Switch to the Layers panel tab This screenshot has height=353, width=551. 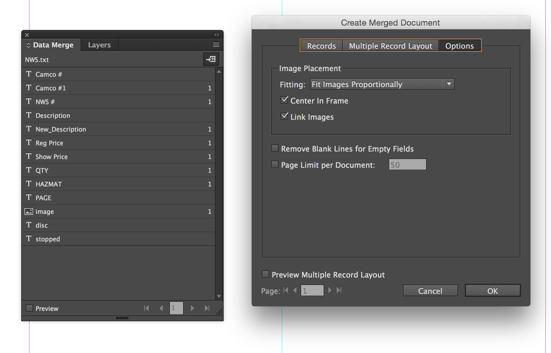click(99, 45)
